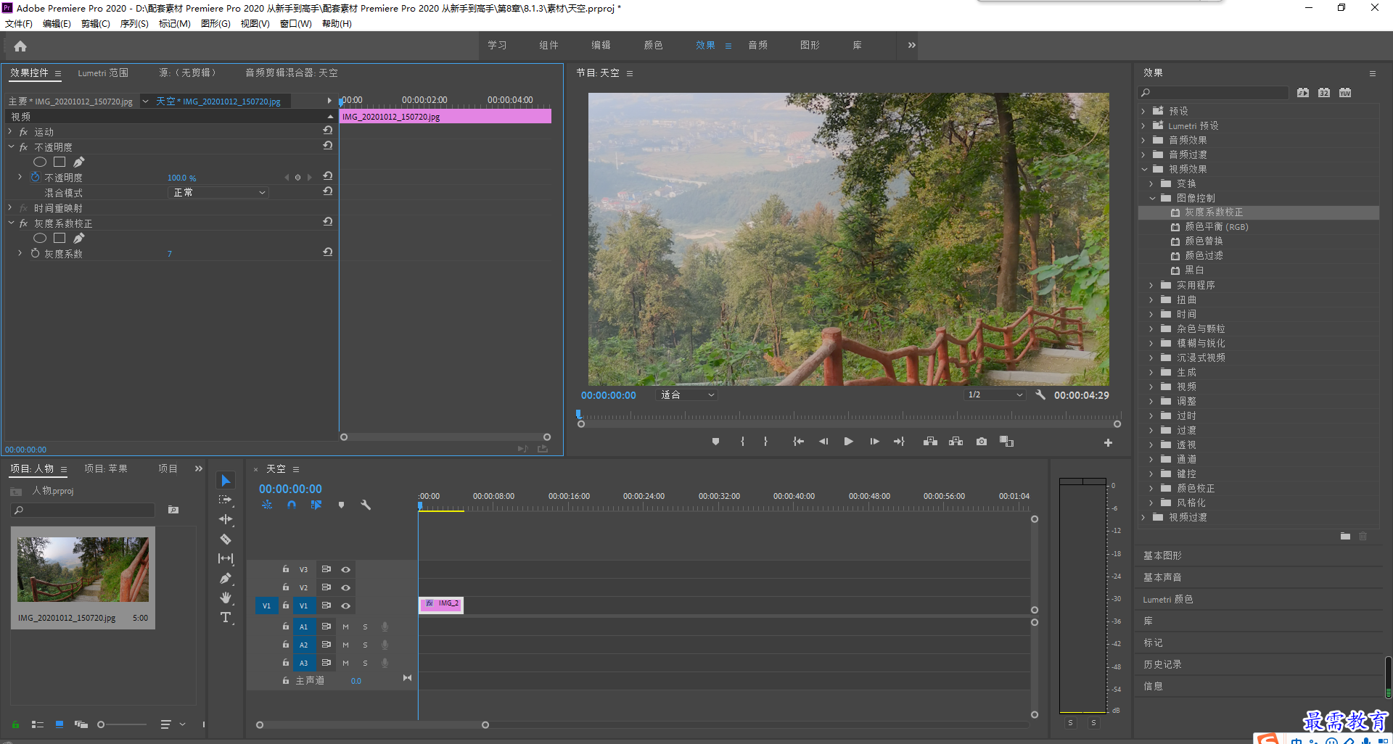1393x744 pixels.
Task: Select the Ripple Edit tool
Action: (x=226, y=519)
